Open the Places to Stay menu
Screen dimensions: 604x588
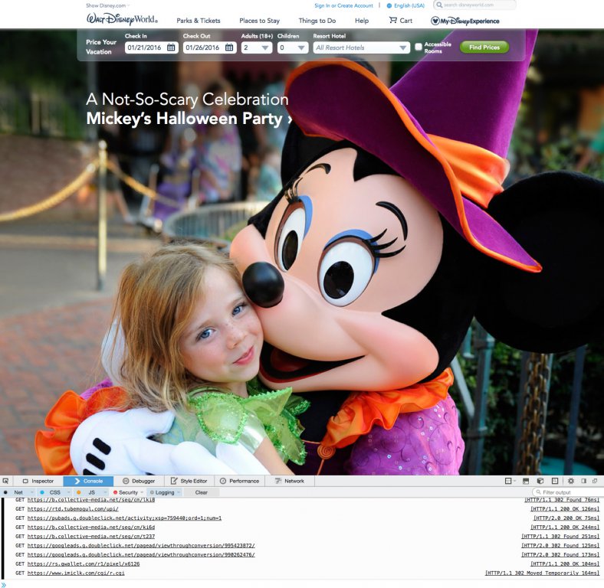[x=259, y=21]
